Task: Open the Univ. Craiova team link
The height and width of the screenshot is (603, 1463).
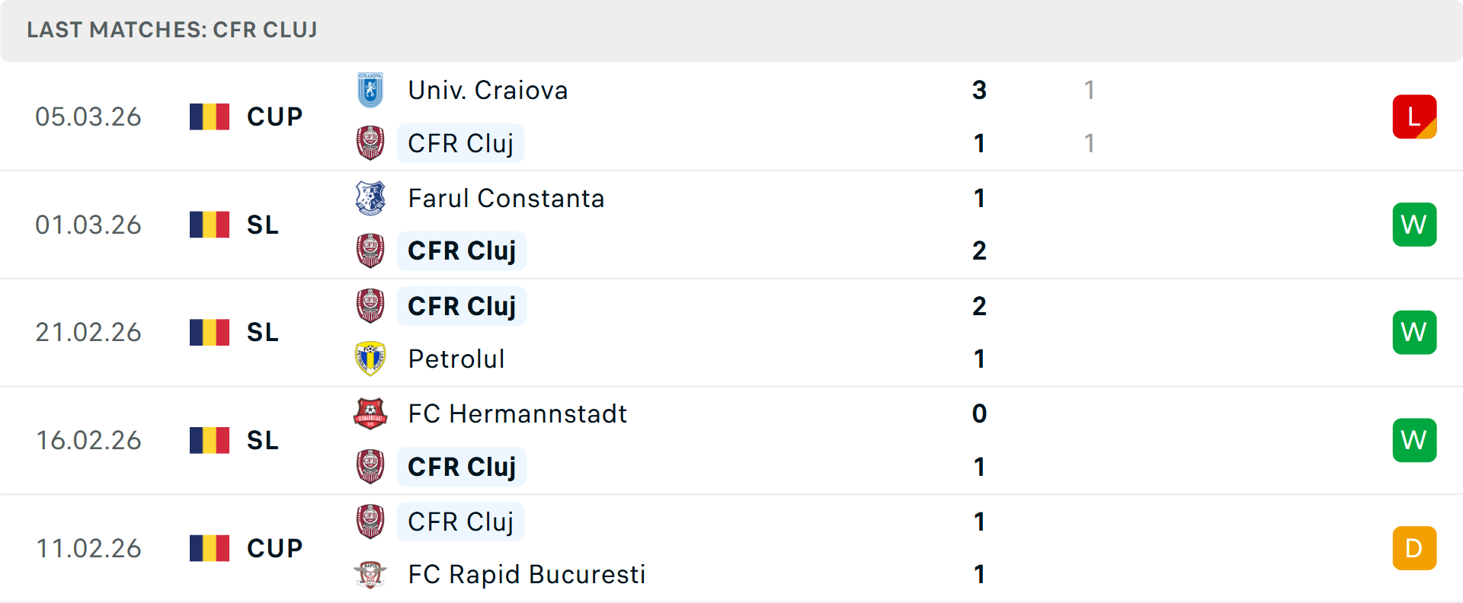Action: click(x=488, y=90)
